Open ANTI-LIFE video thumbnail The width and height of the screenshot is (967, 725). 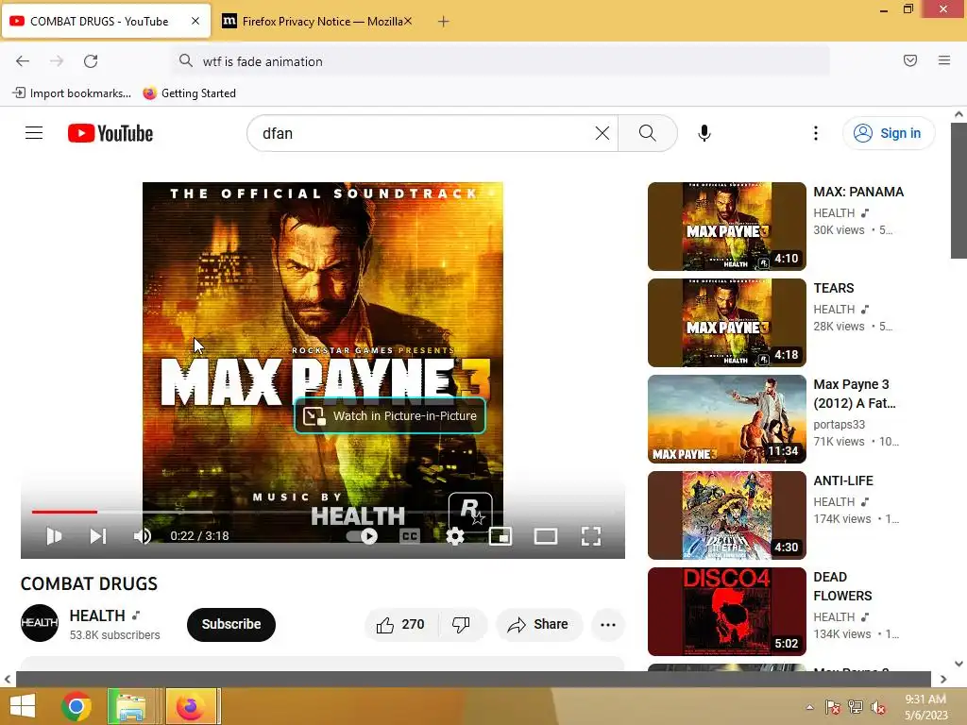726,515
